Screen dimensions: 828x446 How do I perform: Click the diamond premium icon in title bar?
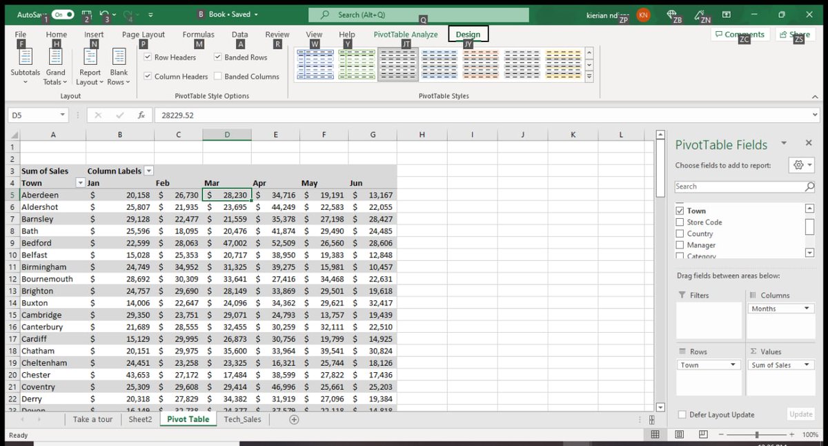[x=671, y=14]
